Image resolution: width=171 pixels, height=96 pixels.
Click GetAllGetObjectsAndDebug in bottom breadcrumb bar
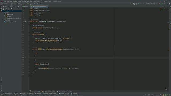point(65,91)
